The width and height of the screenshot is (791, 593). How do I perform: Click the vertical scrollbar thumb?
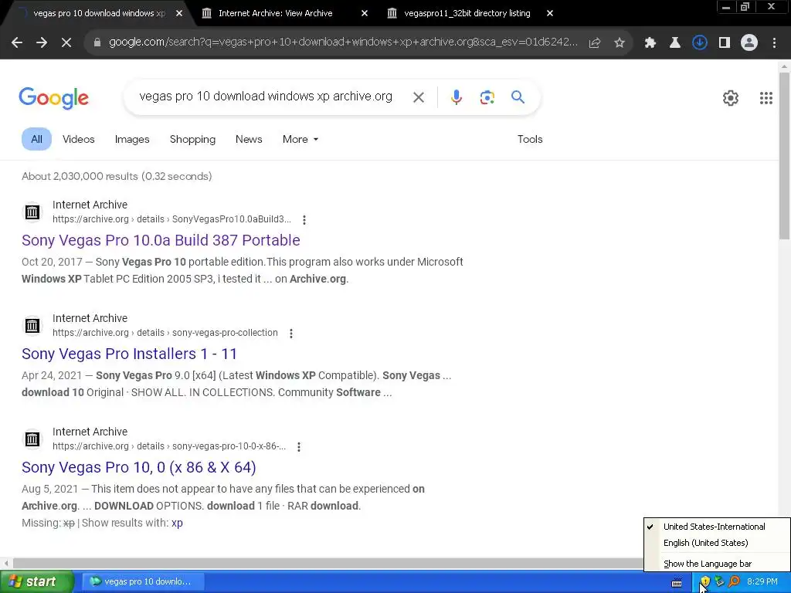click(784, 155)
